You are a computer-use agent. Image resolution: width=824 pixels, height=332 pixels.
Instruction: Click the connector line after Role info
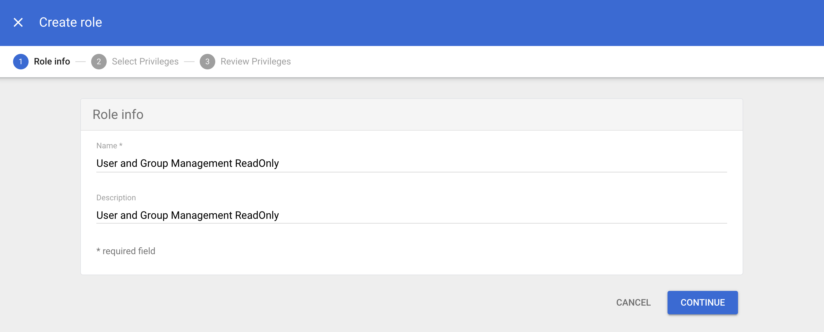pyautogui.click(x=80, y=62)
